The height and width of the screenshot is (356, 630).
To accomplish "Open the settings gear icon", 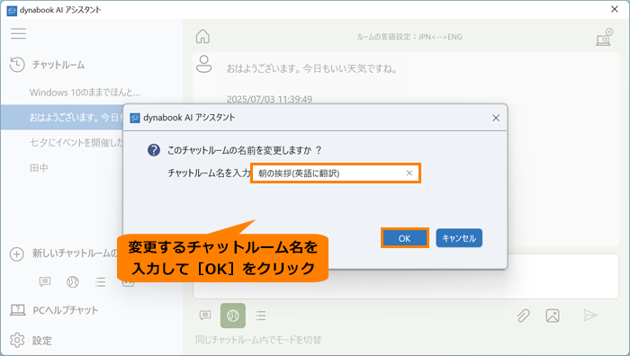I will coord(17,340).
